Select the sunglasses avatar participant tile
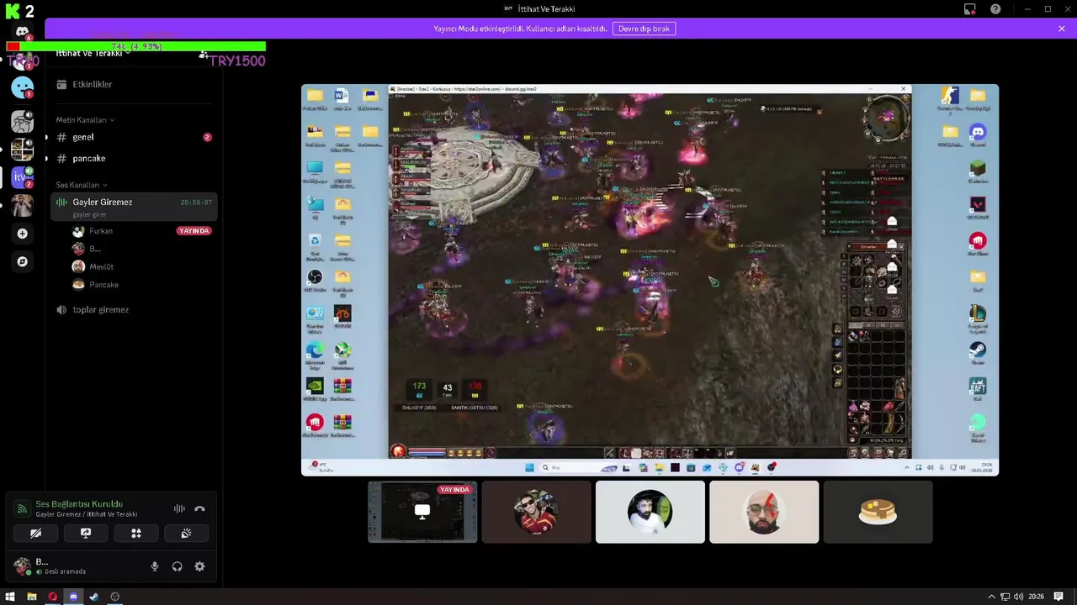Viewport: 1077px width, 605px height. tap(536, 512)
